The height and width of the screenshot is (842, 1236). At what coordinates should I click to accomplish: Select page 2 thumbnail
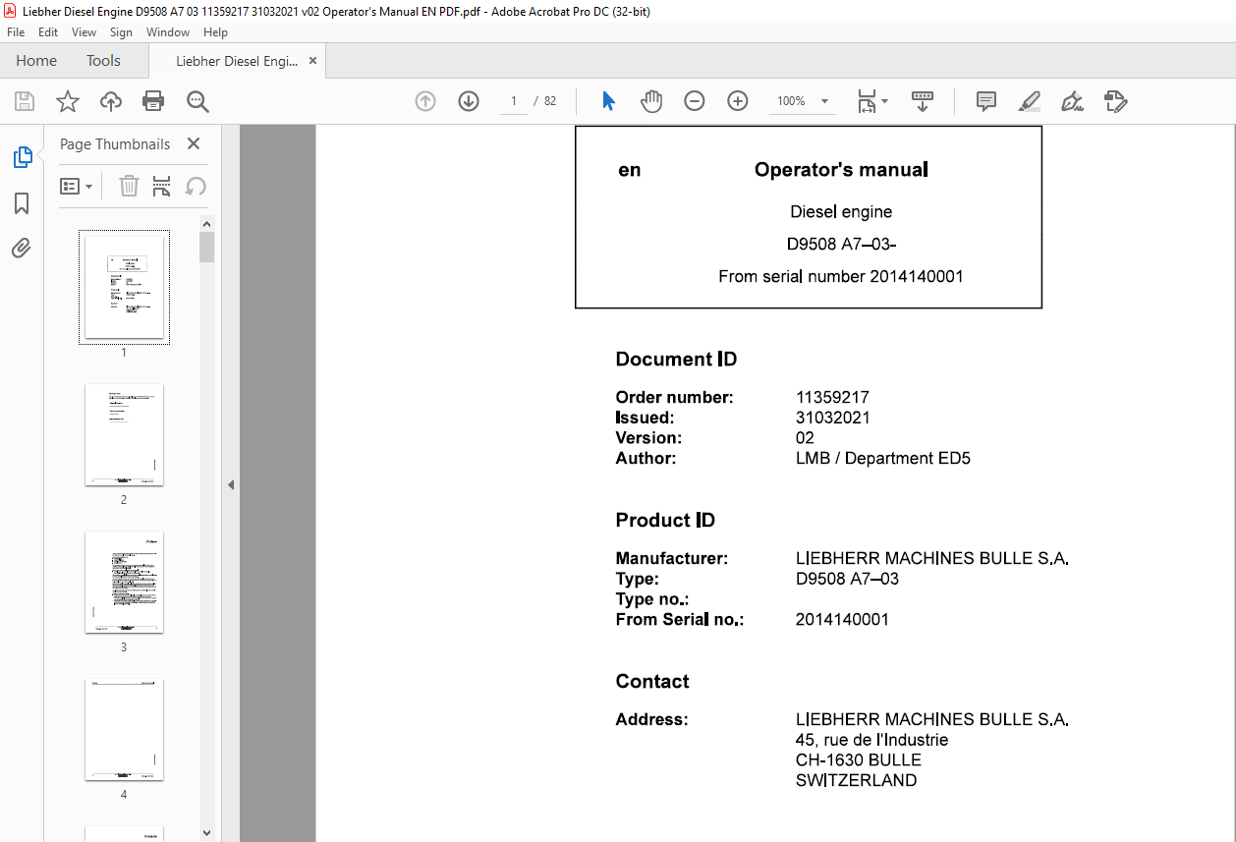tap(124, 434)
